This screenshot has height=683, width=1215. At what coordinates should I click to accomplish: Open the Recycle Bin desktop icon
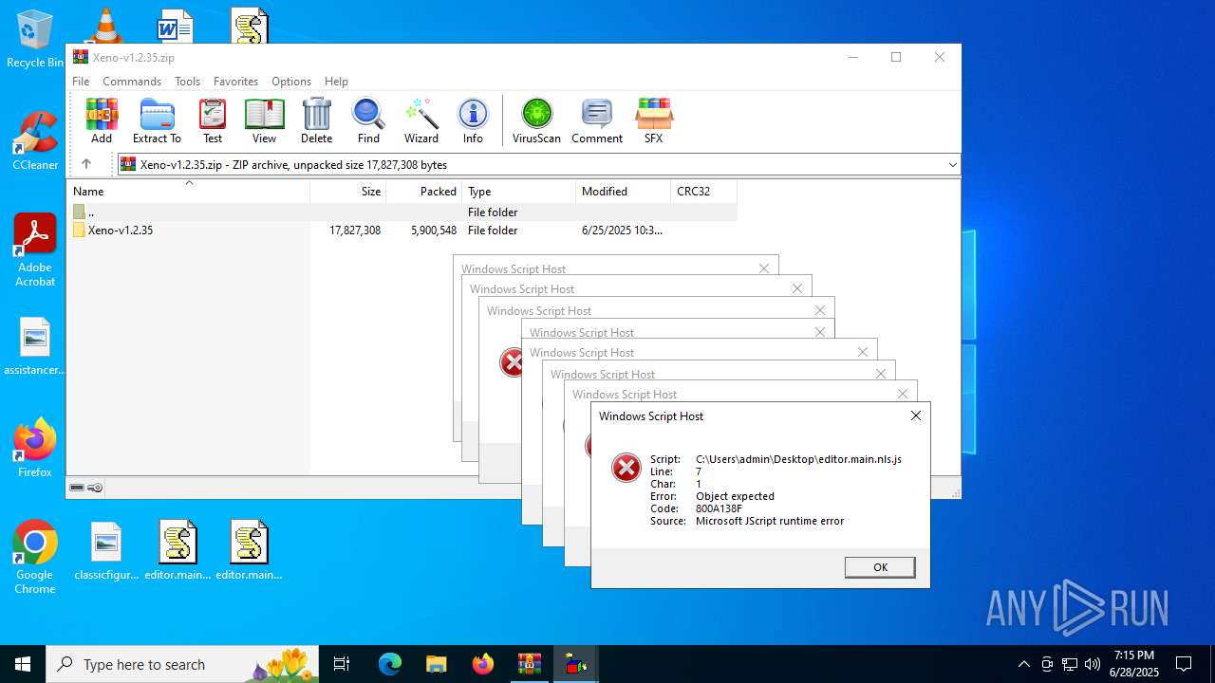[35, 39]
